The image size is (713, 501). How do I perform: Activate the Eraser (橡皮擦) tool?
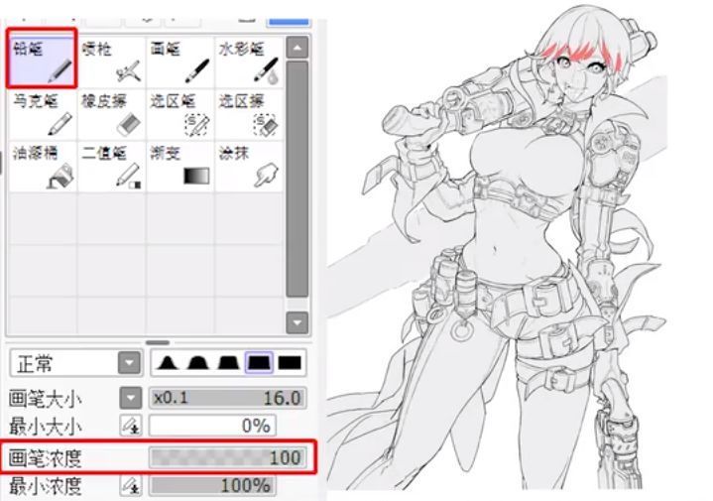[x=111, y=113]
